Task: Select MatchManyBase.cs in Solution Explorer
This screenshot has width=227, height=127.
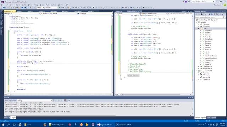Action: (211, 56)
